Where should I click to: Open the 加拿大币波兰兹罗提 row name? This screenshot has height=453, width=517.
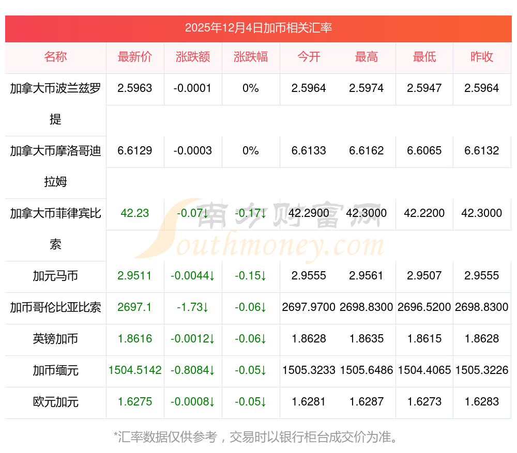tap(55, 103)
